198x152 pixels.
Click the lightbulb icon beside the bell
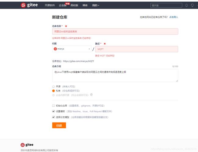[192, 5]
